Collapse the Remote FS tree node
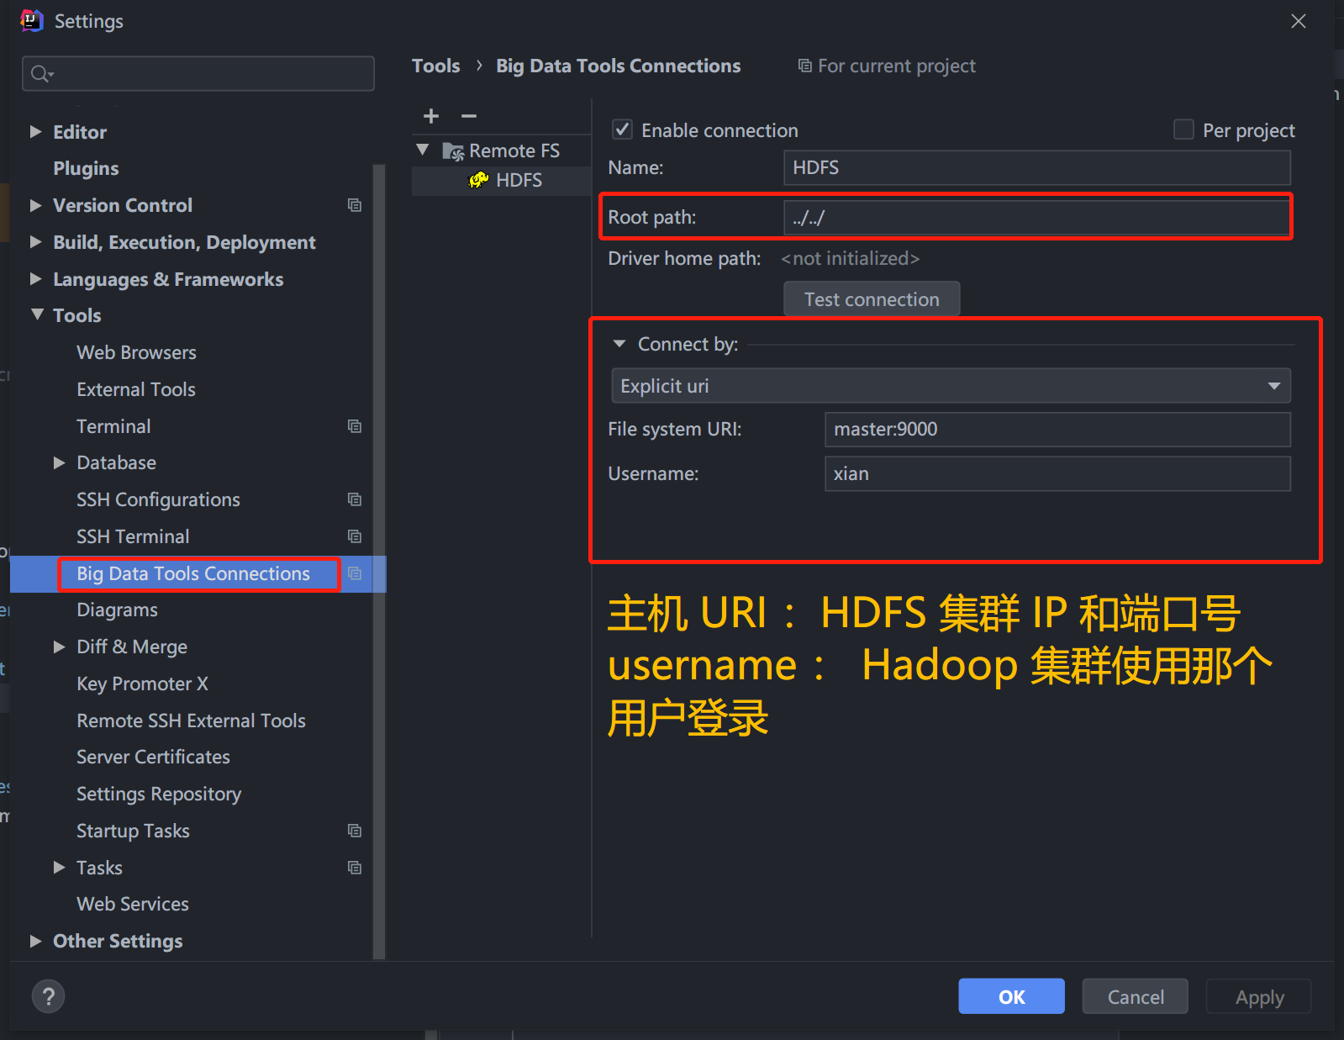This screenshot has height=1040, width=1344. tap(423, 150)
